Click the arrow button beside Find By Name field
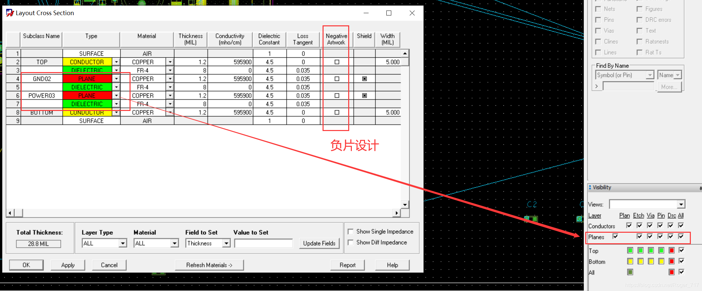The width and height of the screenshot is (702, 291). 597,86
